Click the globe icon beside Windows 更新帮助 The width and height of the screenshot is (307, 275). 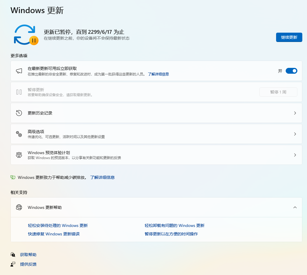click(19, 207)
